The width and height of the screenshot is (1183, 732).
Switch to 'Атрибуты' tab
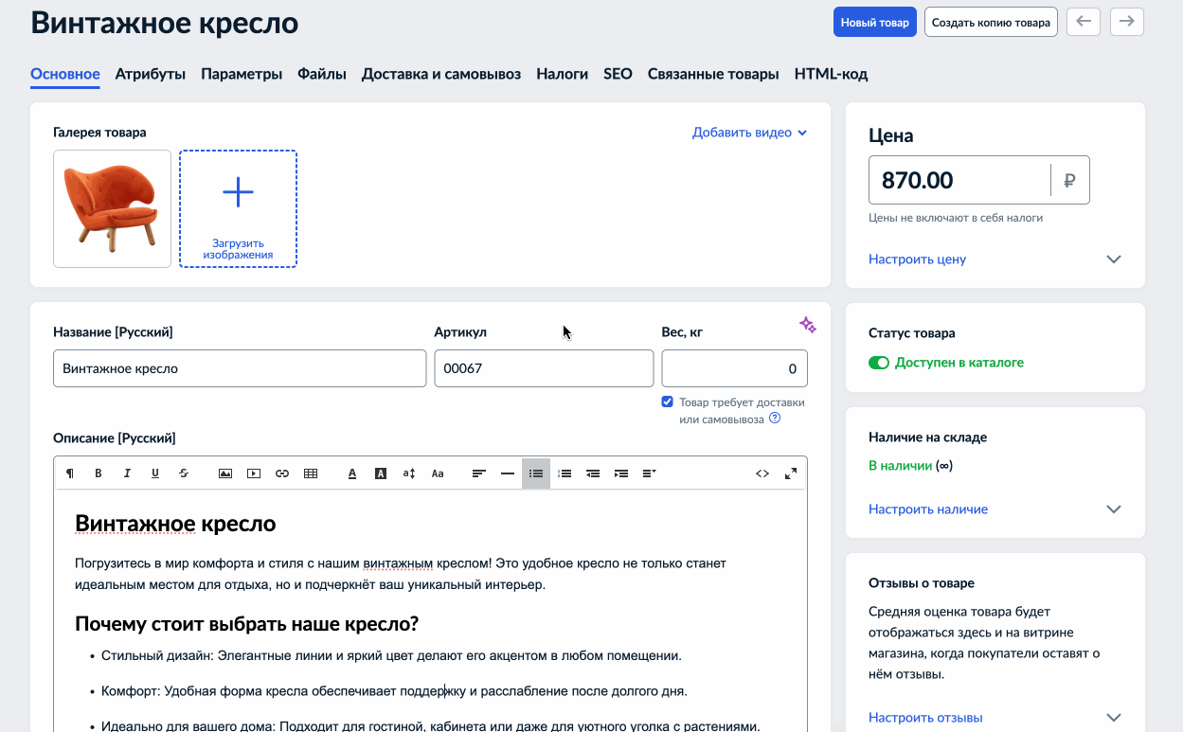click(x=151, y=74)
